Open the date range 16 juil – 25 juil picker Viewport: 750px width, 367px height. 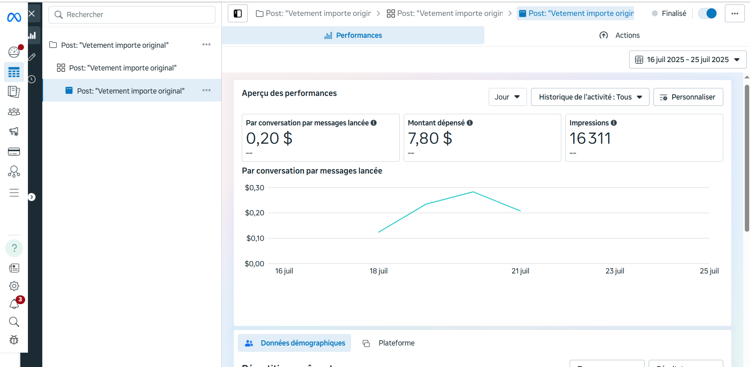(687, 60)
